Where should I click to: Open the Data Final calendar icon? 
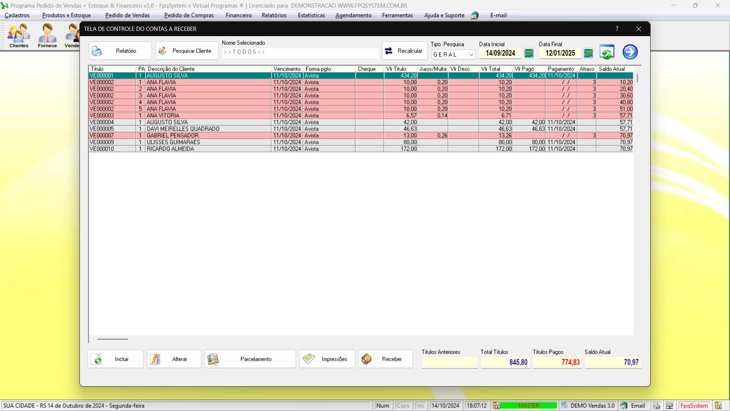(588, 53)
